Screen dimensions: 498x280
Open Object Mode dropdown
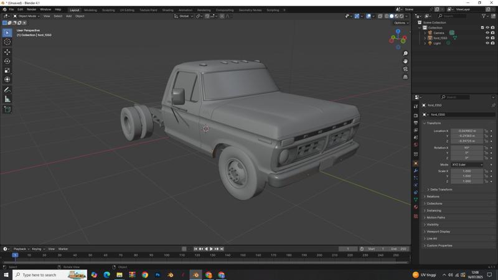[26, 16]
